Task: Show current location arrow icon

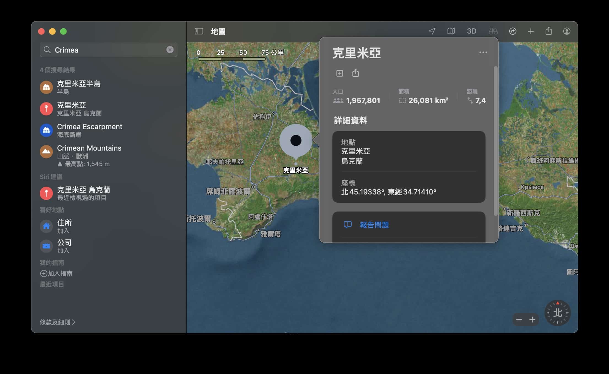Action: coord(432,31)
